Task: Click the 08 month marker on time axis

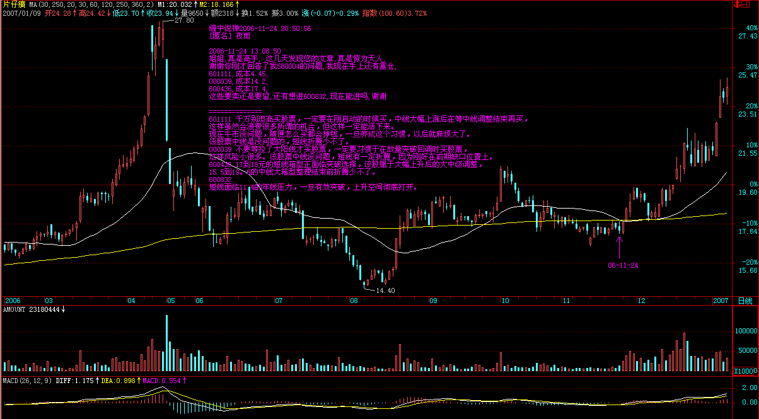Action: point(353,301)
